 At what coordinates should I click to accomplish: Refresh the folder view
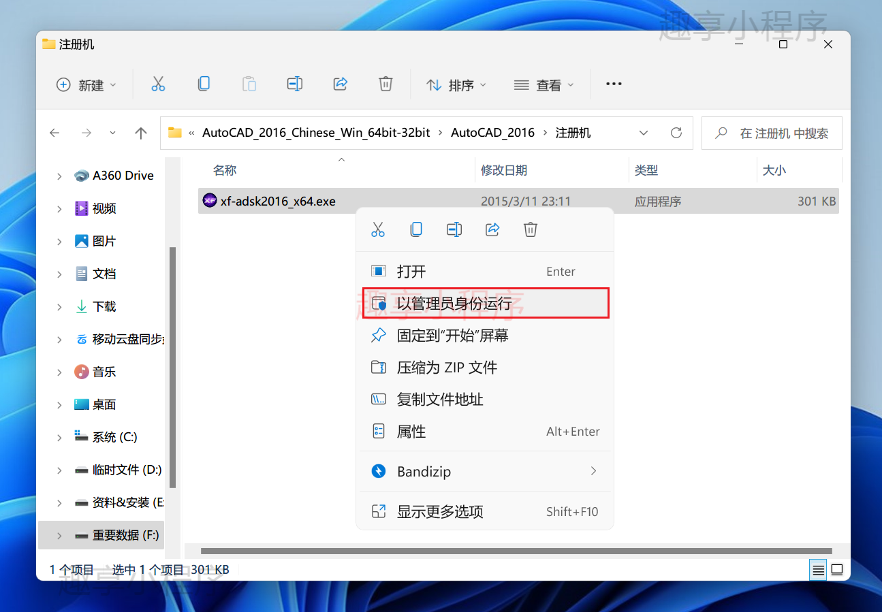[676, 133]
